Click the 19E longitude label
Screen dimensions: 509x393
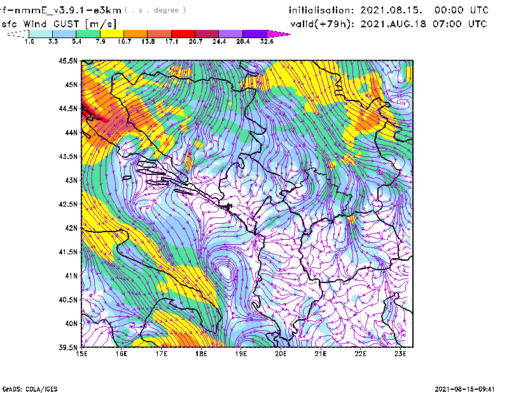pyautogui.click(x=241, y=354)
